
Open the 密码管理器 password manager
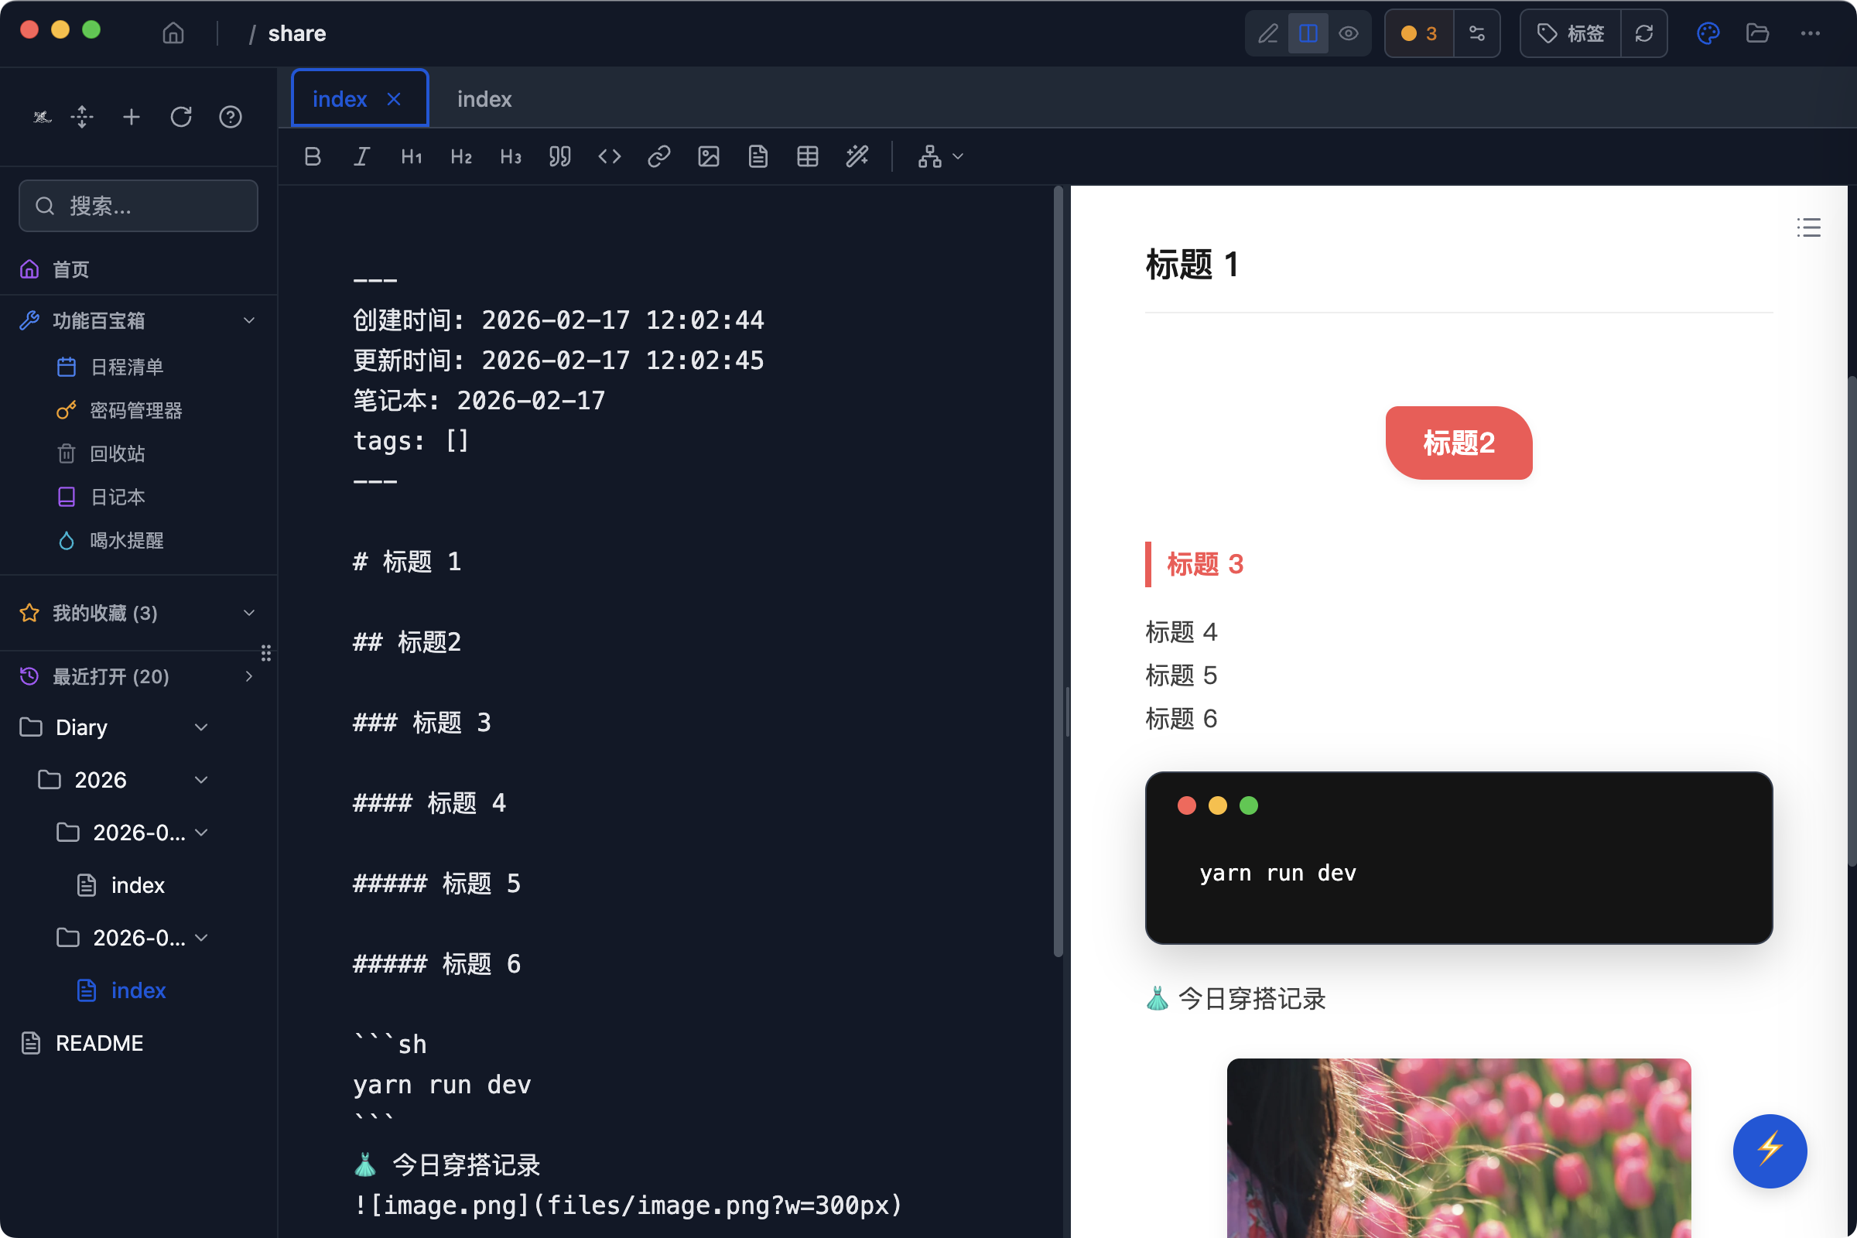click(x=136, y=410)
